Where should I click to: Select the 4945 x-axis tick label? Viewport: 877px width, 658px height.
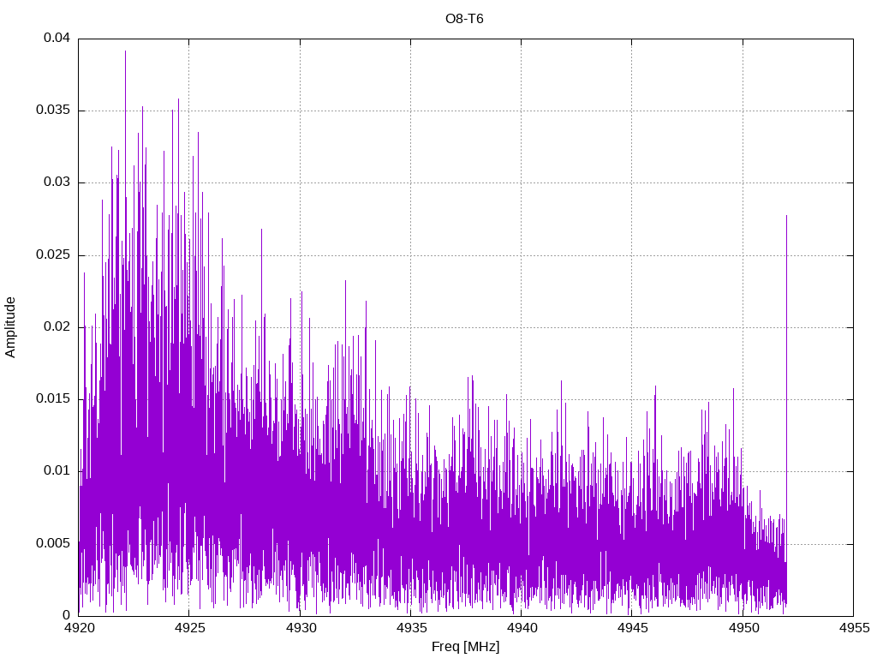click(x=631, y=628)
